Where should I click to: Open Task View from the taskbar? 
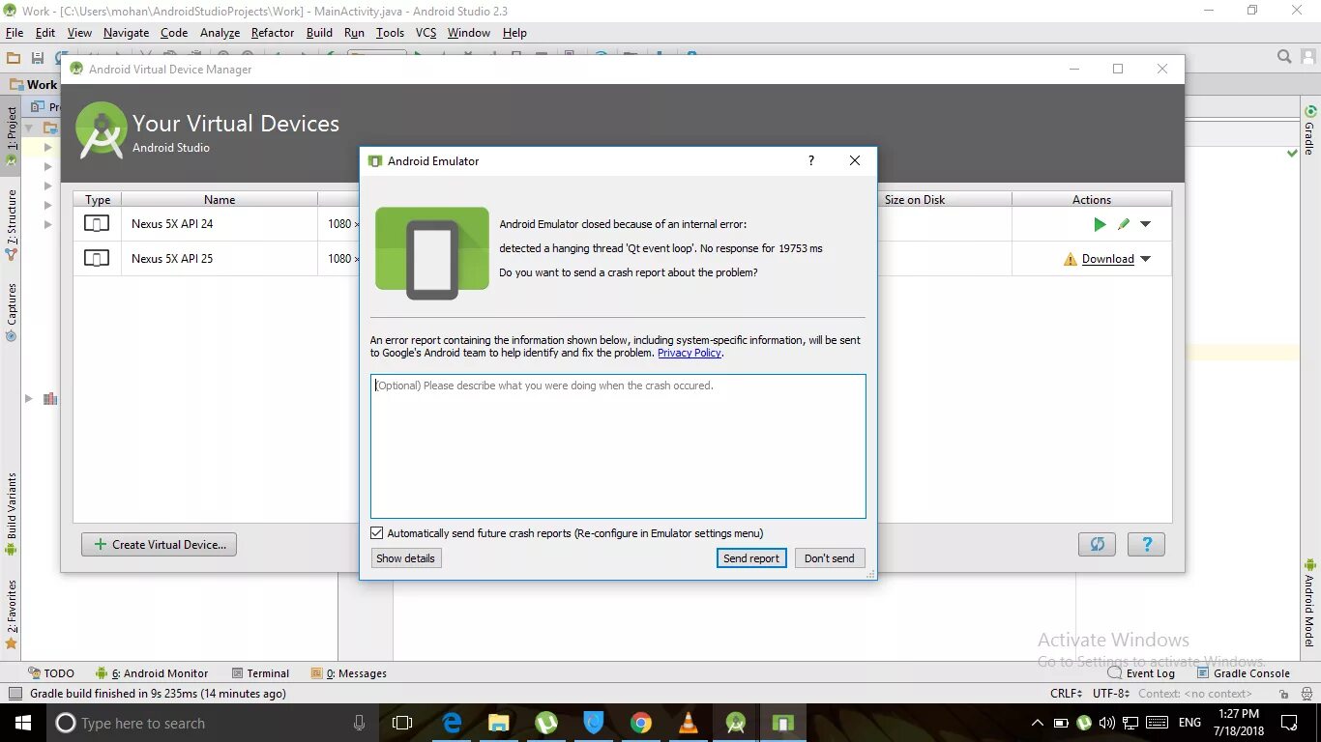point(402,723)
